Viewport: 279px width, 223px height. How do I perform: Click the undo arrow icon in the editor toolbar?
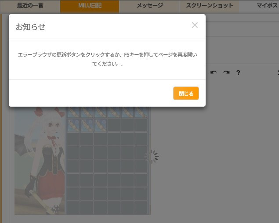click(x=214, y=72)
